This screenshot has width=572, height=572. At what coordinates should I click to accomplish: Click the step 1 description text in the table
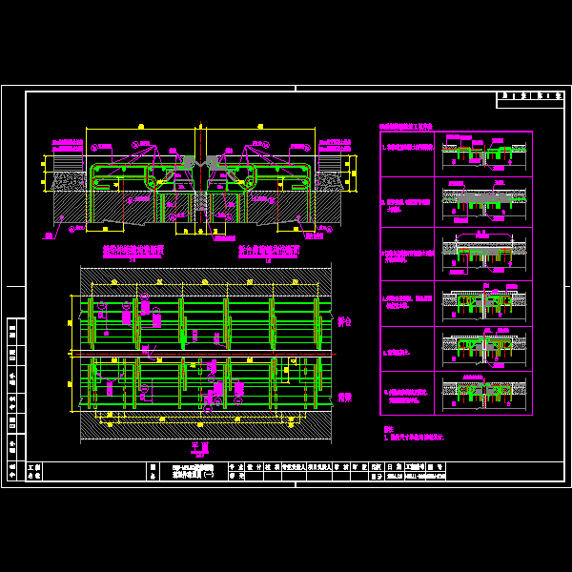pyautogui.click(x=408, y=148)
